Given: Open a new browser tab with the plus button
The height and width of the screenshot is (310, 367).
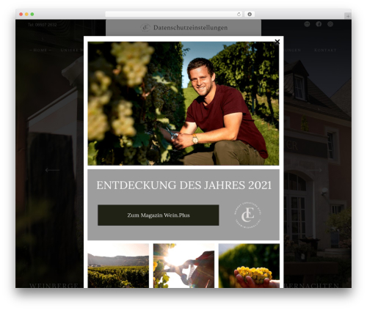Looking at the screenshot, I should pos(348,16).
